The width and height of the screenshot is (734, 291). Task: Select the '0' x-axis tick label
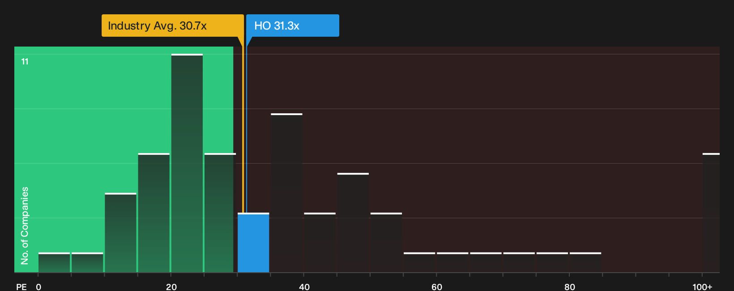(x=38, y=287)
